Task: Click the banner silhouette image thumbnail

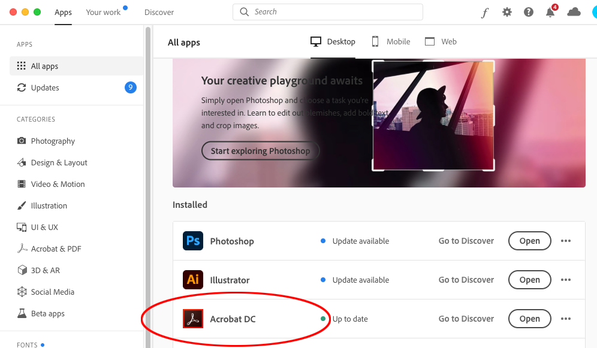Action: pyautogui.click(x=433, y=116)
